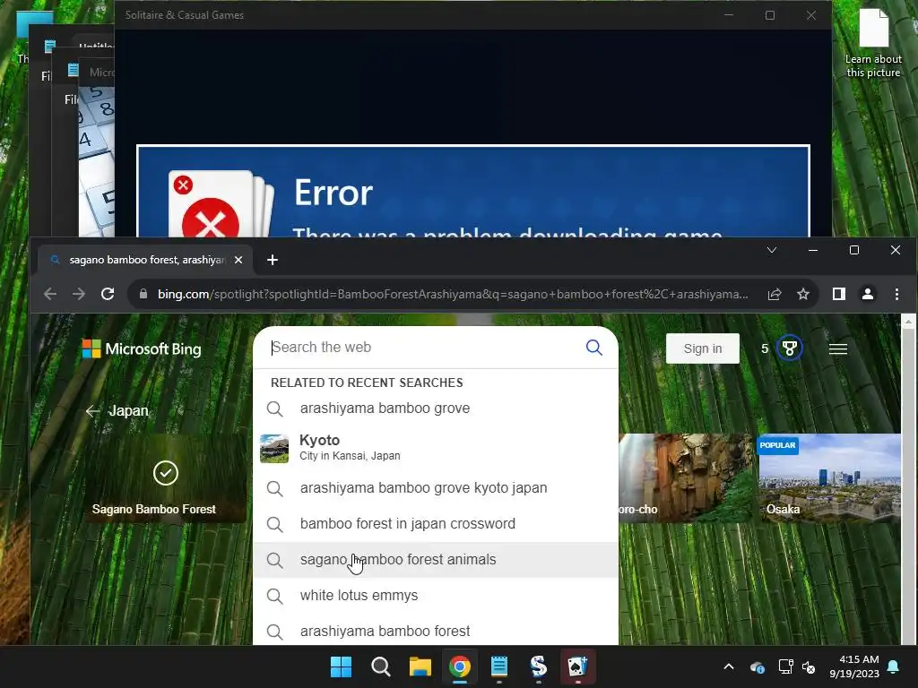Choose bamboo forest in japan crossword
This screenshot has height=688, width=918.
click(436, 523)
